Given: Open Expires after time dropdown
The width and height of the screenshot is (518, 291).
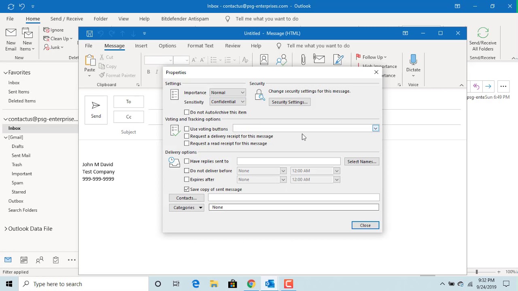Looking at the screenshot, I should click(x=337, y=179).
